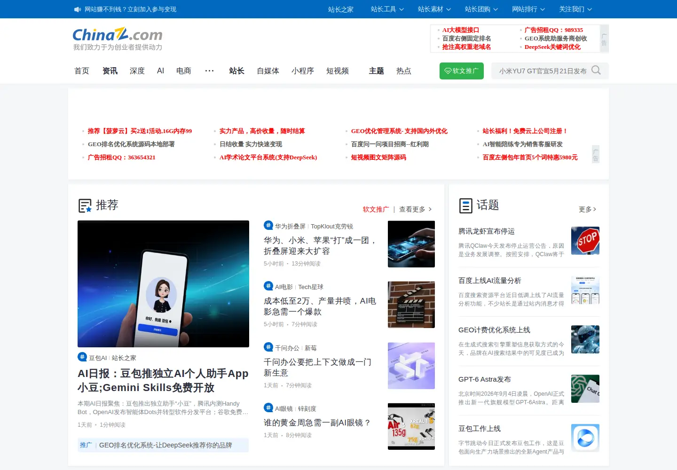The width and height of the screenshot is (677, 470).
Task: Expand the 站长素材 menu
Action: point(434,9)
